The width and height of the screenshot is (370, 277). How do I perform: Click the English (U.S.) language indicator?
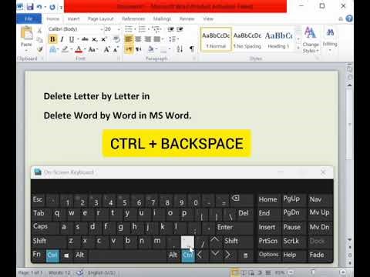tap(102, 272)
